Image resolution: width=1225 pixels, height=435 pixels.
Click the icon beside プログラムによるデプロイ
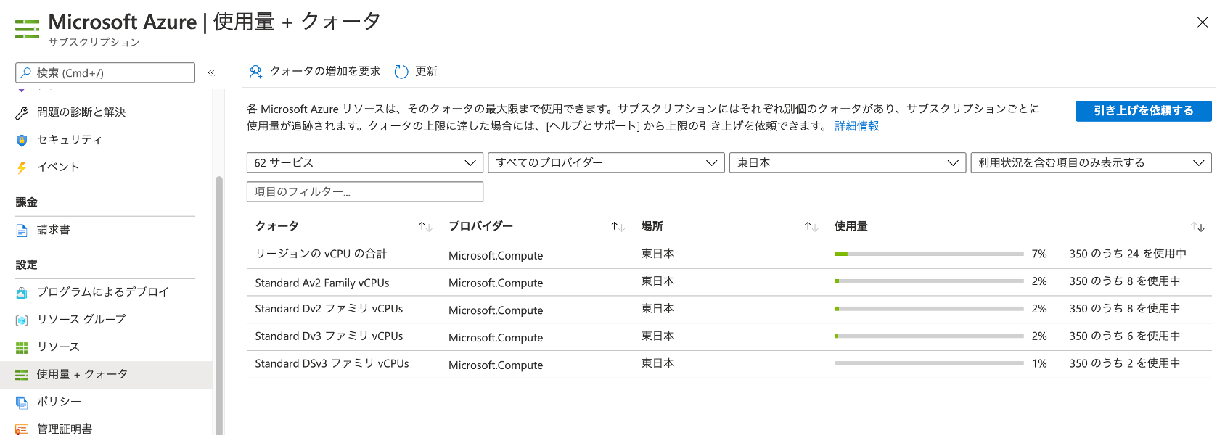[x=22, y=292]
